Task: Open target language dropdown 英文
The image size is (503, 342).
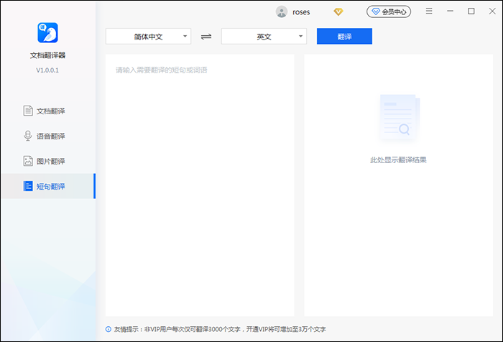Action: click(264, 36)
